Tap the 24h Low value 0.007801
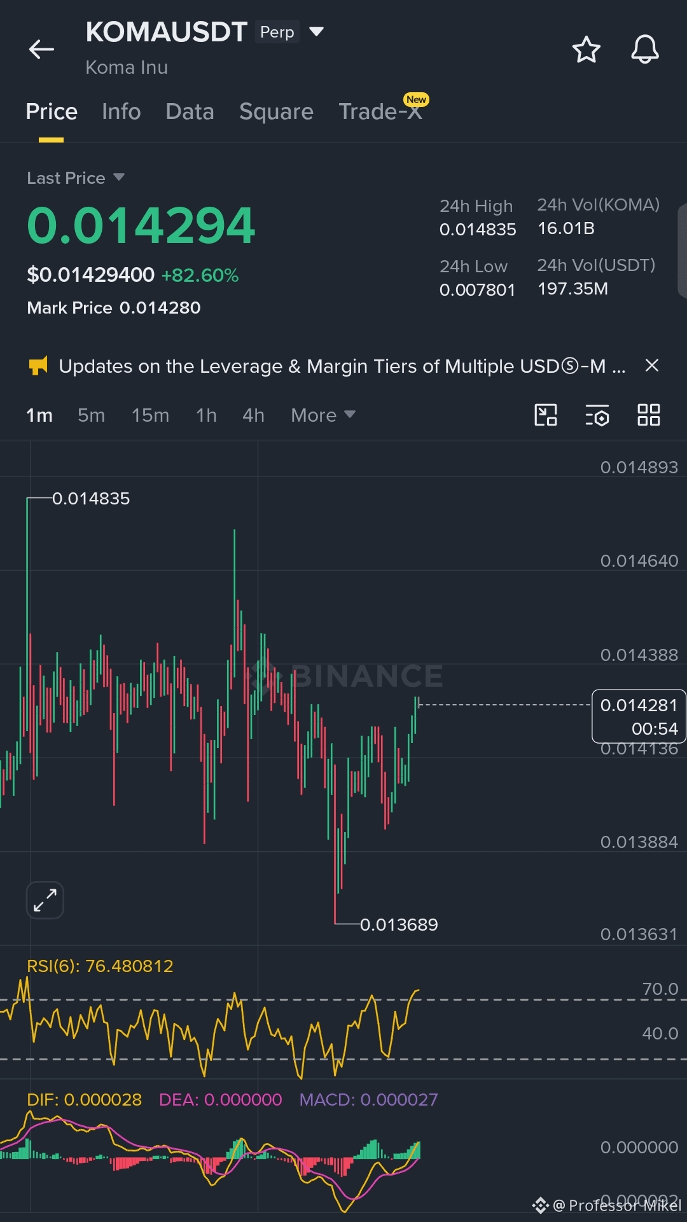Viewport: 687px width, 1222px height. (477, 290)
